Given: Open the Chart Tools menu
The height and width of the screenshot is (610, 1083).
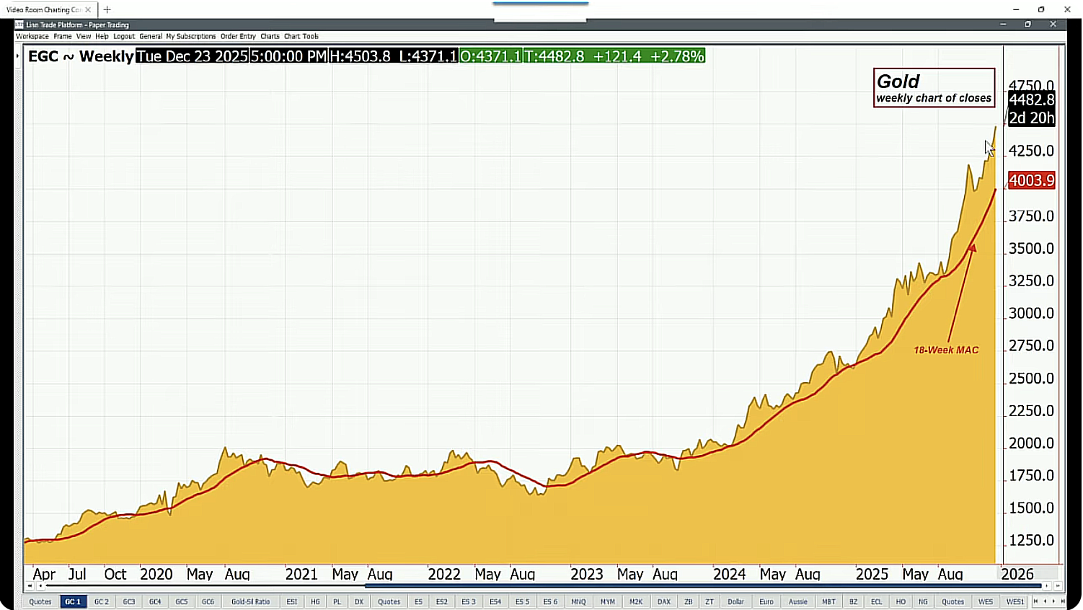Looking at the screenshot, I should pos(301,36).
